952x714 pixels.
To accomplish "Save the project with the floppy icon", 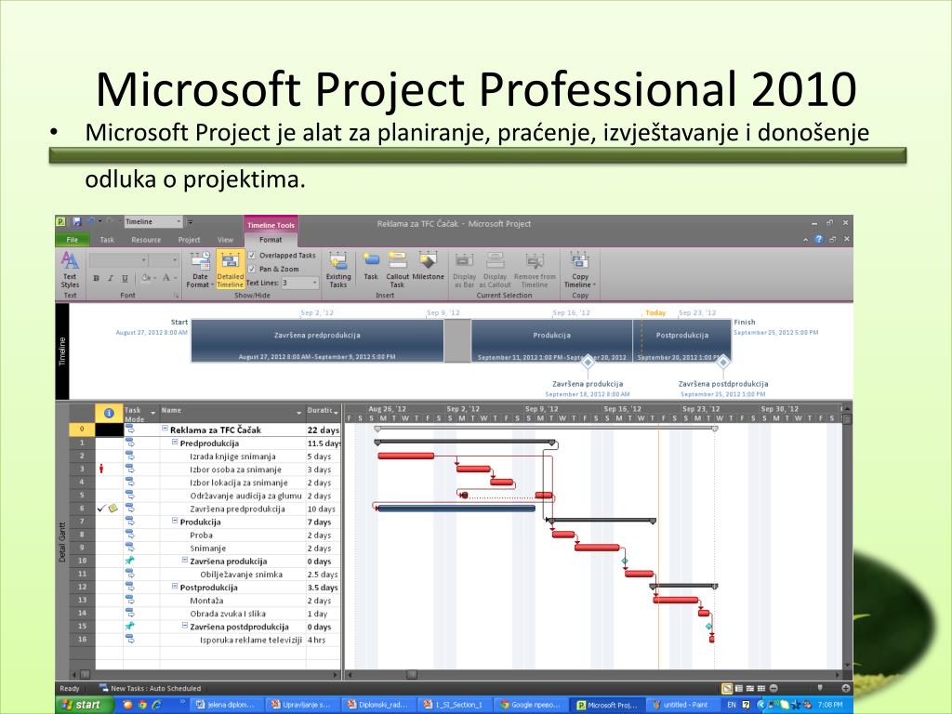I will coord(77,222).
